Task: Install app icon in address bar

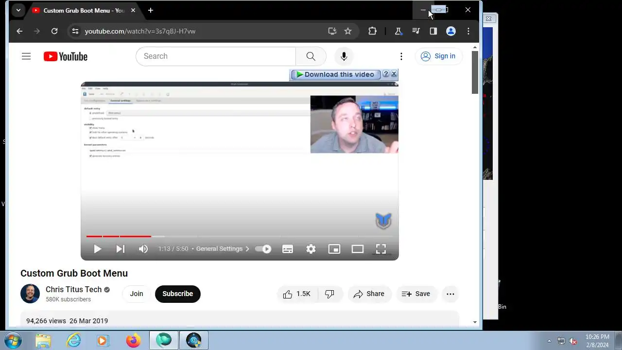Action: (x=332, y=31)
